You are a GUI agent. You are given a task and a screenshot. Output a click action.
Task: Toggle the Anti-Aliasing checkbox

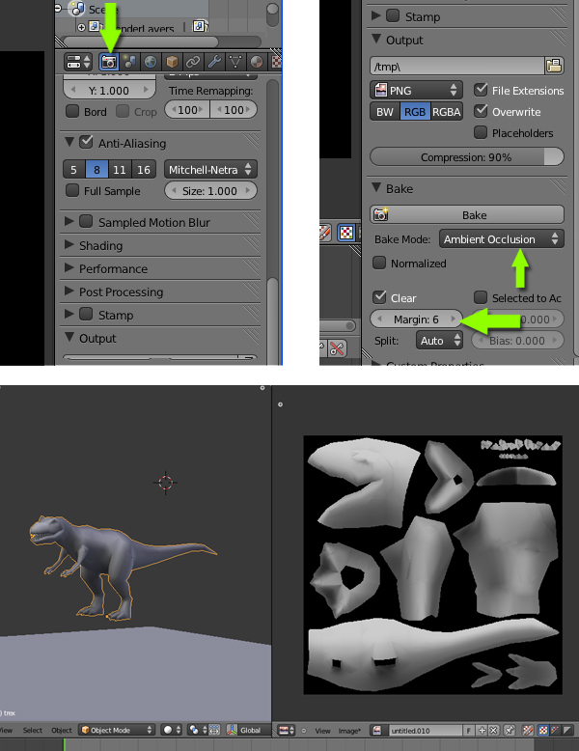click(x=86, y=142)
